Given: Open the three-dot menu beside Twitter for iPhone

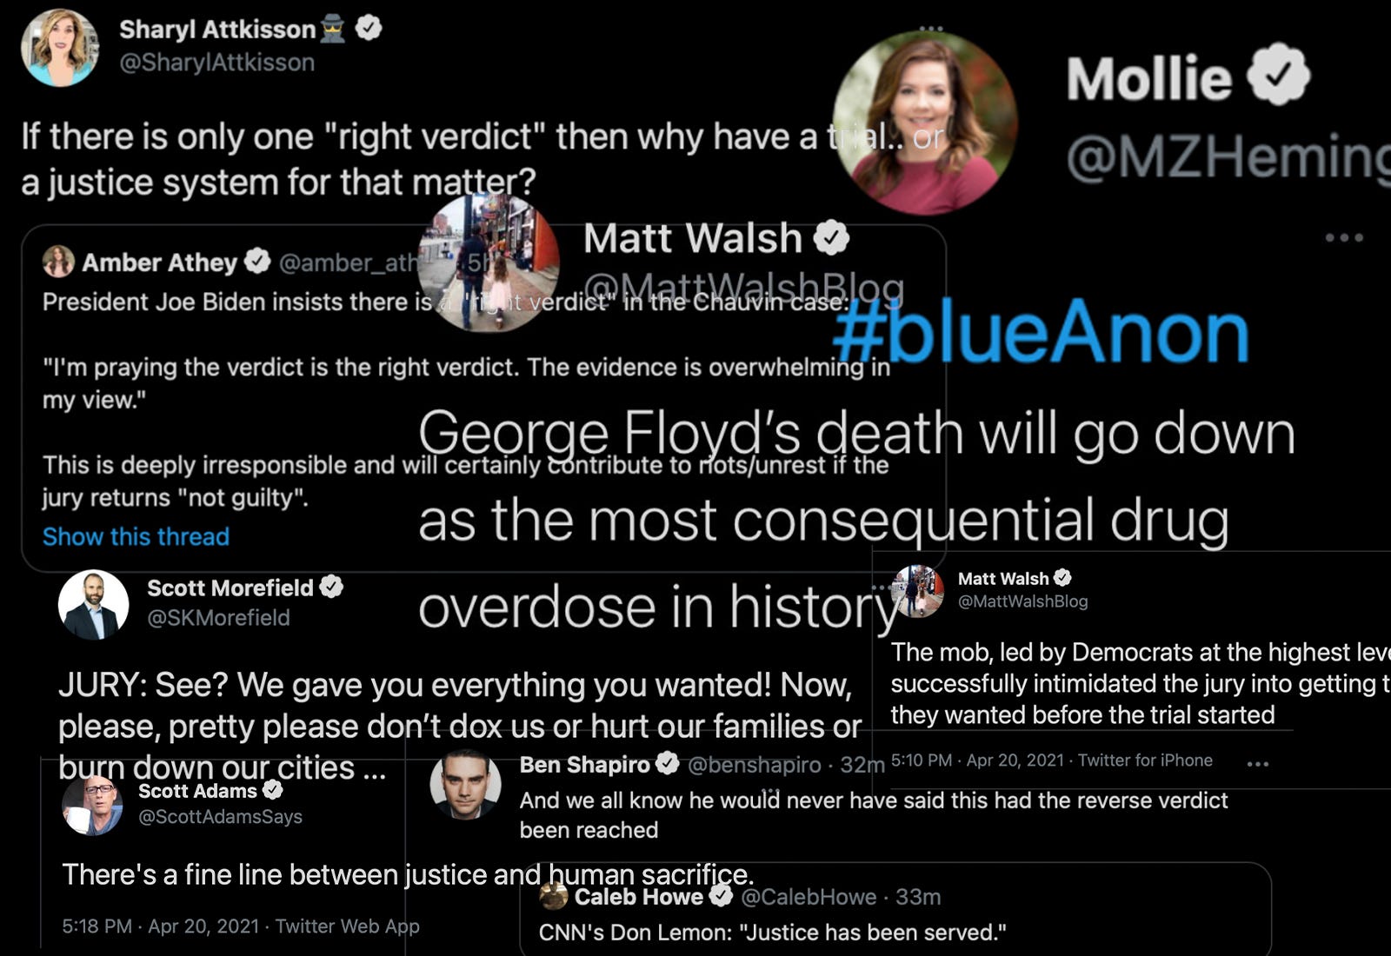Looking at the screenshot, I should (x=1257, y=764).
